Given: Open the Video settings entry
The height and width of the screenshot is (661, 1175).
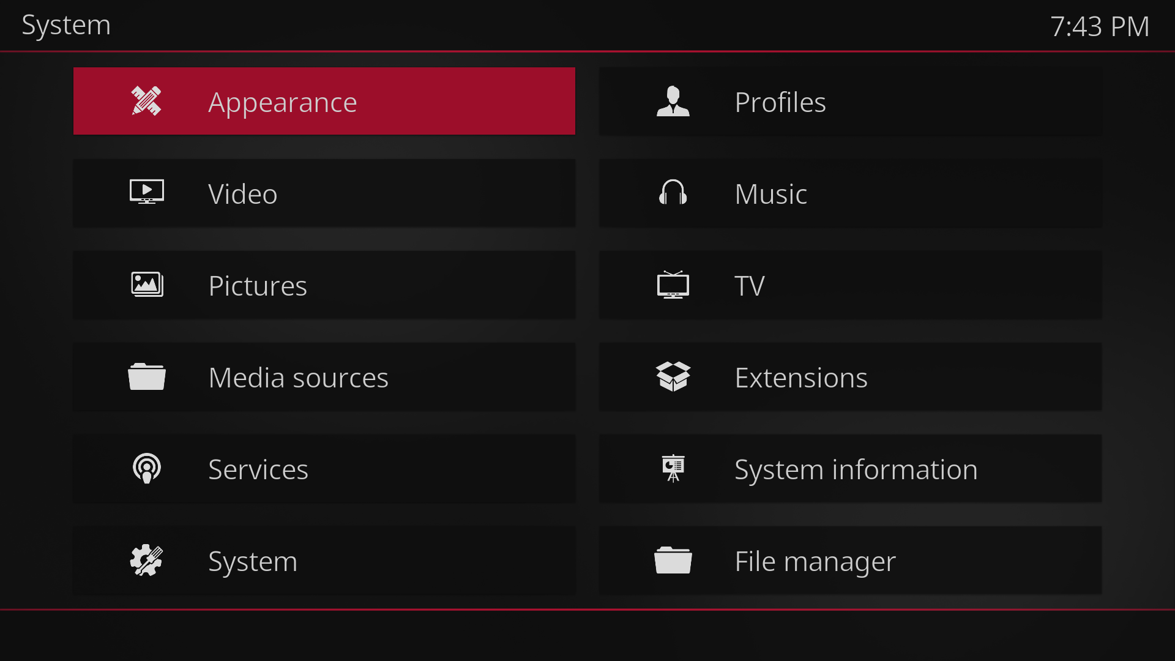Looking at the screenshot, I should point(242,194).
